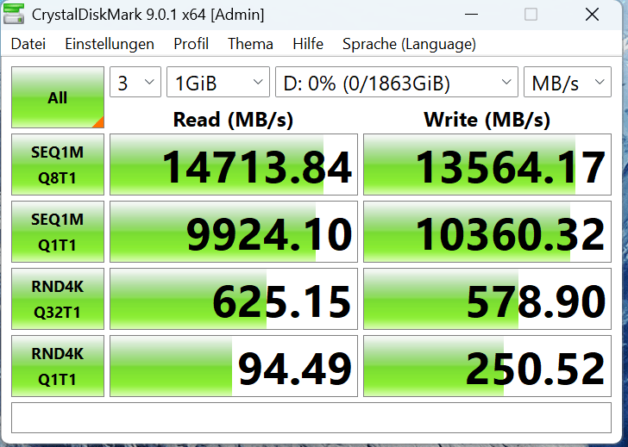628x447 pixels.
Task: Run the SEQ1M Q1T1 test
Action: point(58,232)
